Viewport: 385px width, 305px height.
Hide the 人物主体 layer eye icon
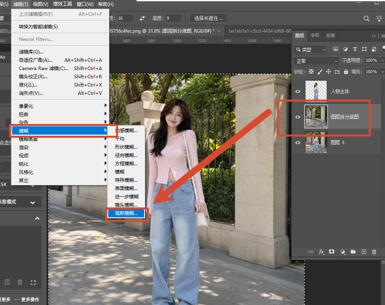pyautogui.click(x=298, y=92)
